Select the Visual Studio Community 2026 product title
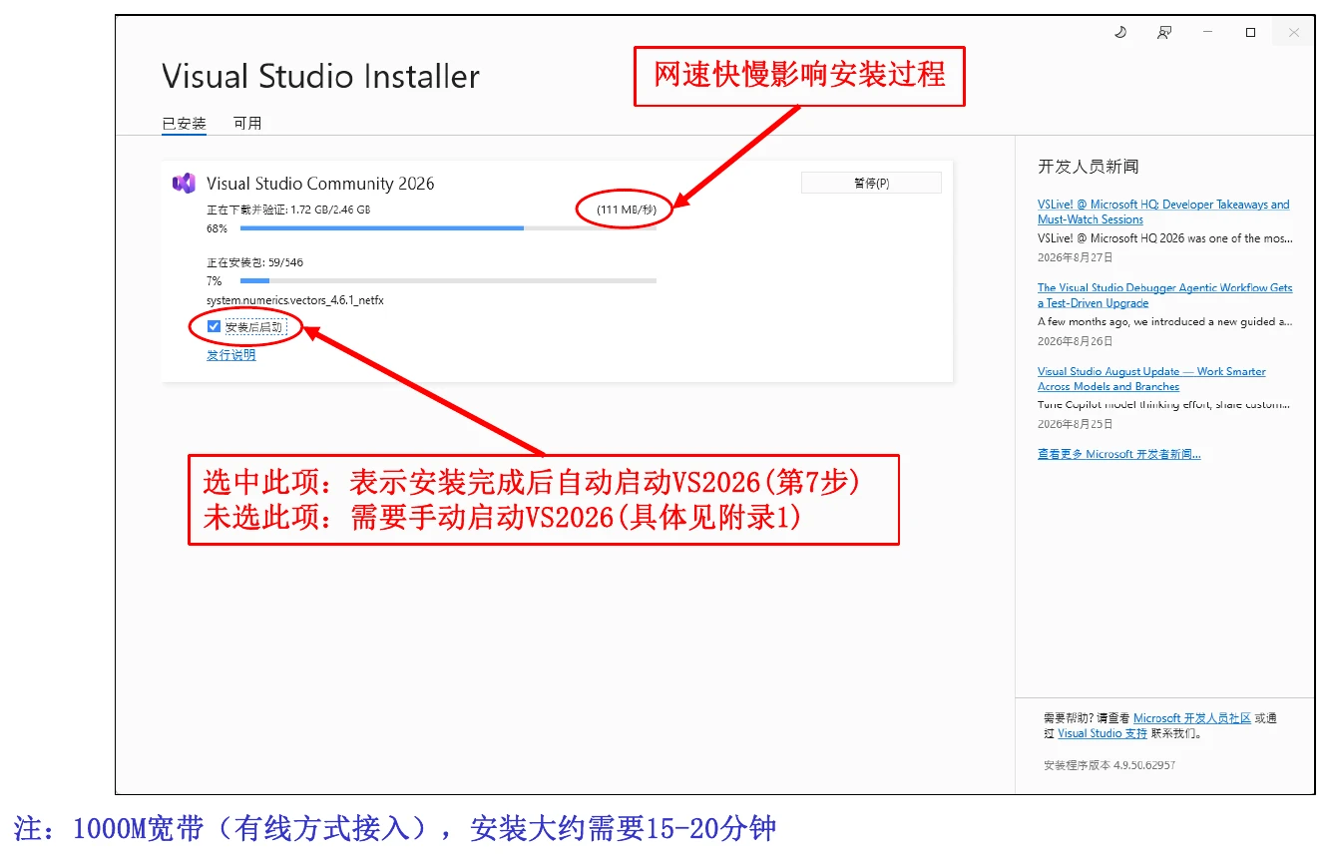The height and width of the screenshot is (856, 1330). (320, 184)
